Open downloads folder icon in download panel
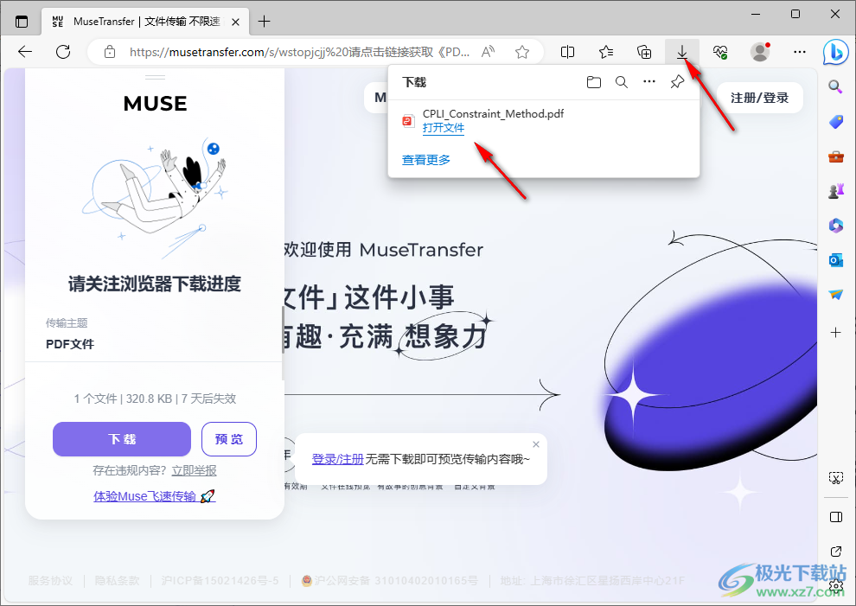This screenshot has width=856, height=606. 594,81
